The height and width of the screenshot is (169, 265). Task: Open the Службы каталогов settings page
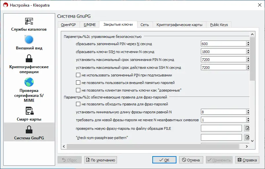29,22
